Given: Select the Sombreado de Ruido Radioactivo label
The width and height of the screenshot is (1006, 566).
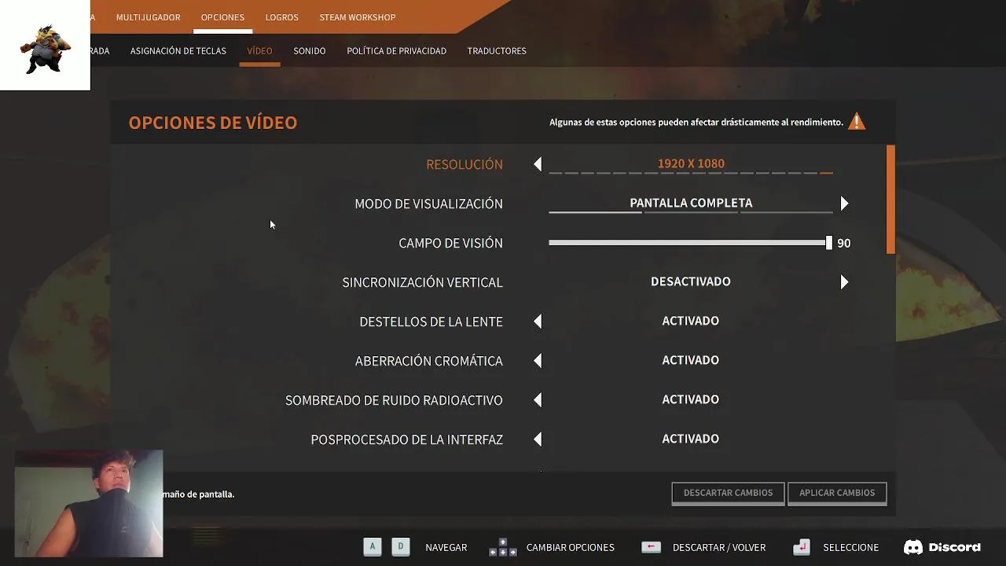Looking at the screenshot, I should pos(394,400).
